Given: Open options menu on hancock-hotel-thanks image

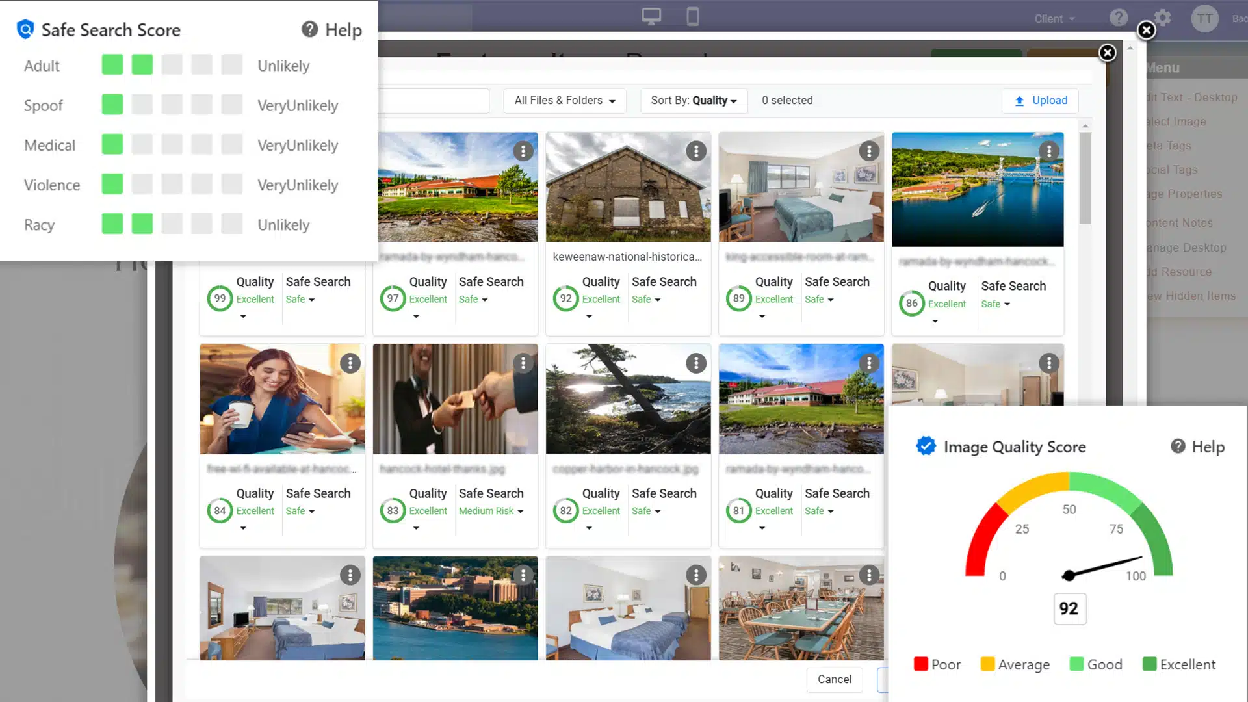Looking at the screenshot, I should click(523, 363).
